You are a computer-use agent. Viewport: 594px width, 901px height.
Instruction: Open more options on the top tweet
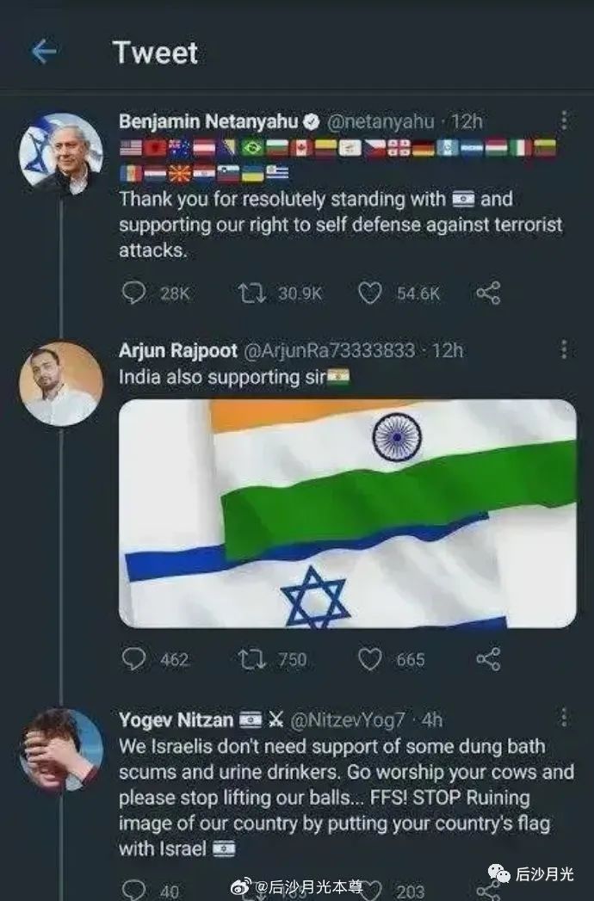coord(564,120)
